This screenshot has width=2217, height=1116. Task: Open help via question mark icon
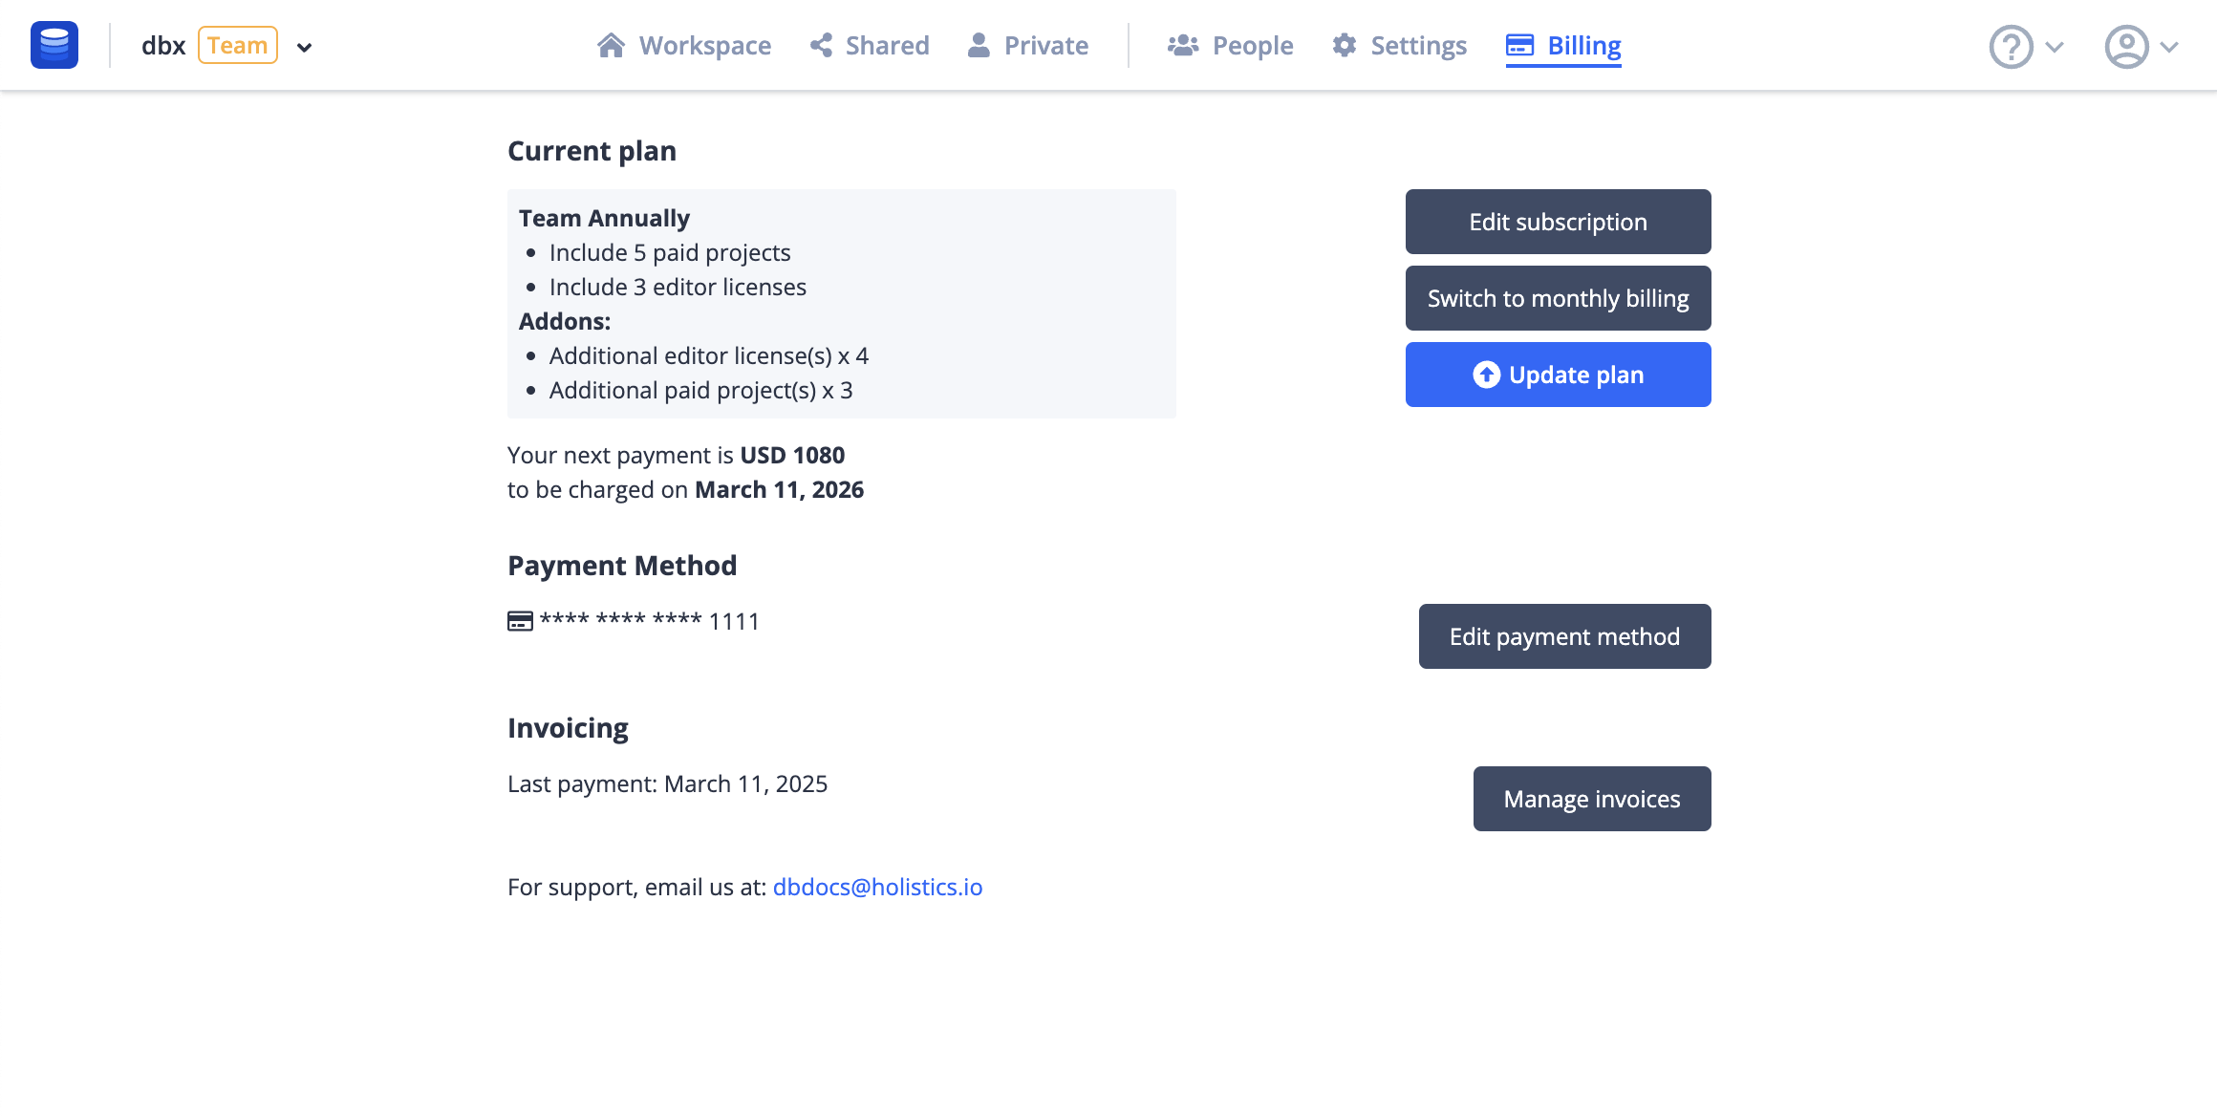[x=2011, y=46]
